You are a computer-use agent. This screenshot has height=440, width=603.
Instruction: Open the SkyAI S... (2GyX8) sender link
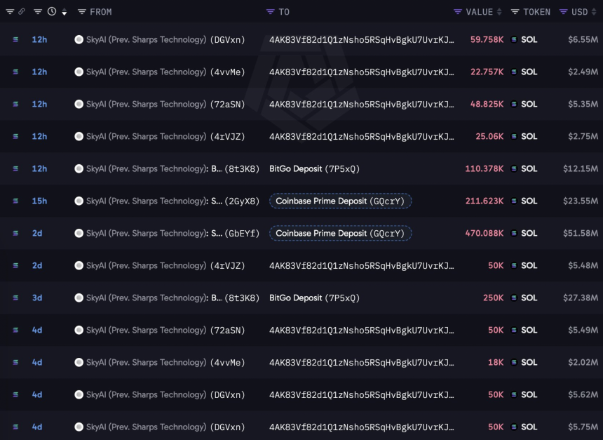click(x=172, y=201)
